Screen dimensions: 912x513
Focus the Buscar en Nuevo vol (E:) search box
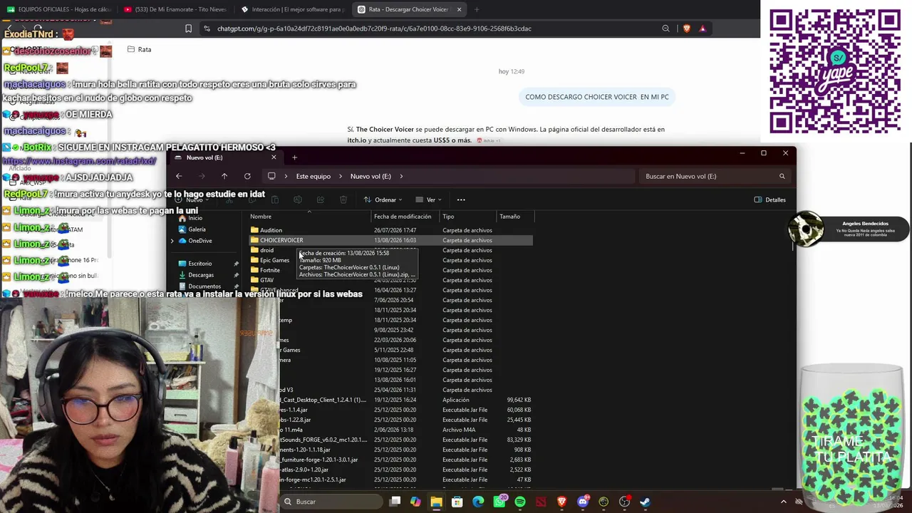coord(715,176)
